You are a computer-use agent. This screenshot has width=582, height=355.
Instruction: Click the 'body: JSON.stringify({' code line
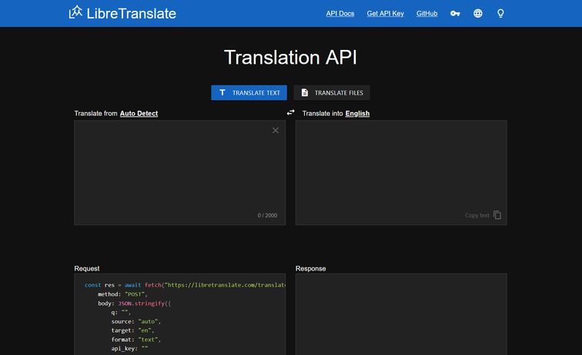click(x=135, y=304)
